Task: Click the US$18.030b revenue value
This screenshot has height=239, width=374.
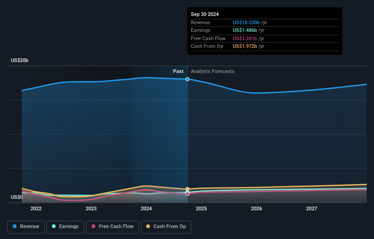Action: [x=246, y=22]
